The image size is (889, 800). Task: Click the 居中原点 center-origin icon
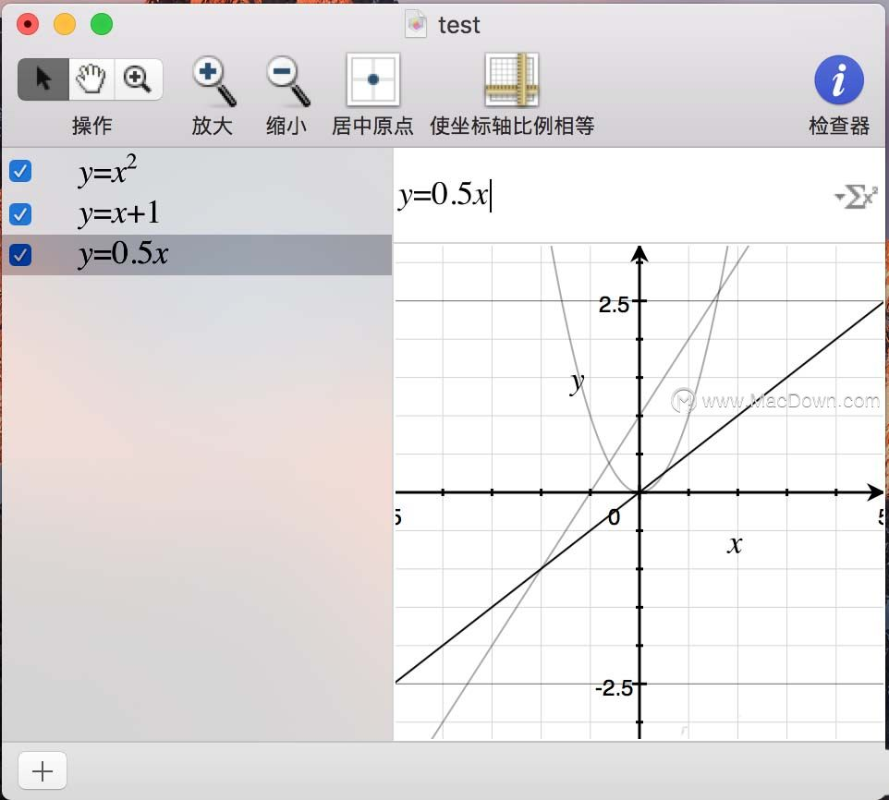(371, 79)
